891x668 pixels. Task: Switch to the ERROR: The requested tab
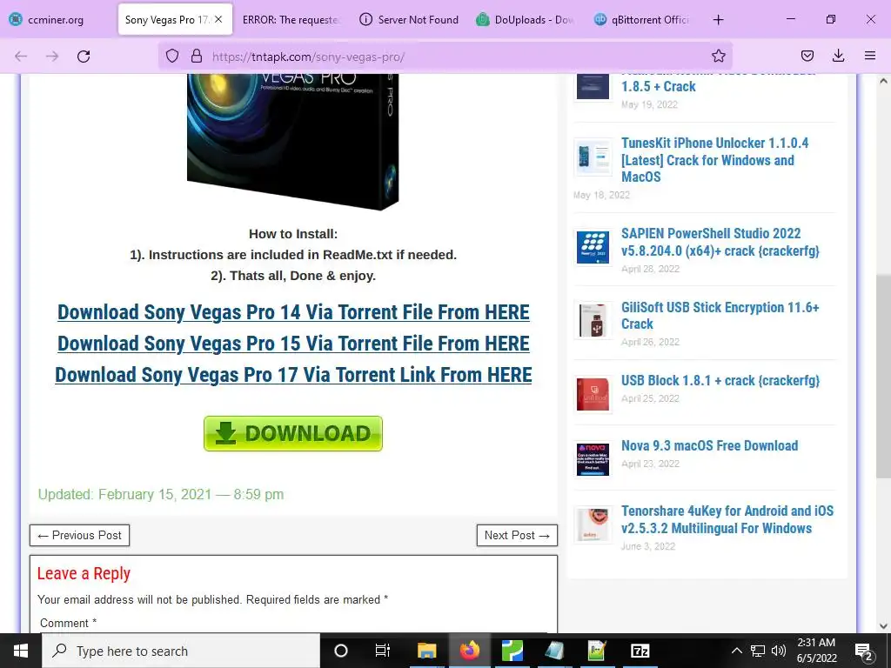[291, 20]
